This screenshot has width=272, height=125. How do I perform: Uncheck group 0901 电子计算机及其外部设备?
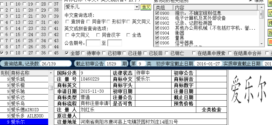coord(157,18)
